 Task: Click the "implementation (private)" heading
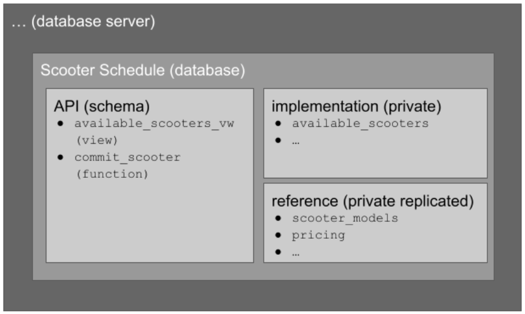click(x=357, y=106)
